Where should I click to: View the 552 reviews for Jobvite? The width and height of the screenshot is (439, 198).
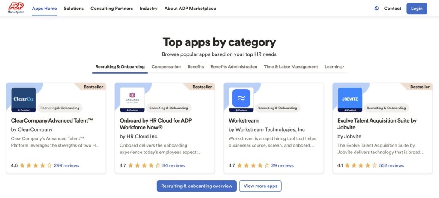391,165
